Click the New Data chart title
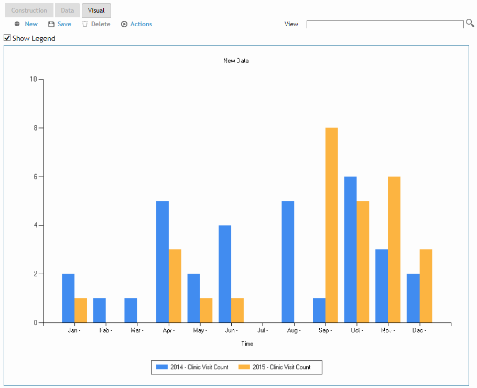The height and width of the screenshot is (388, 477). tap(236, 60)
